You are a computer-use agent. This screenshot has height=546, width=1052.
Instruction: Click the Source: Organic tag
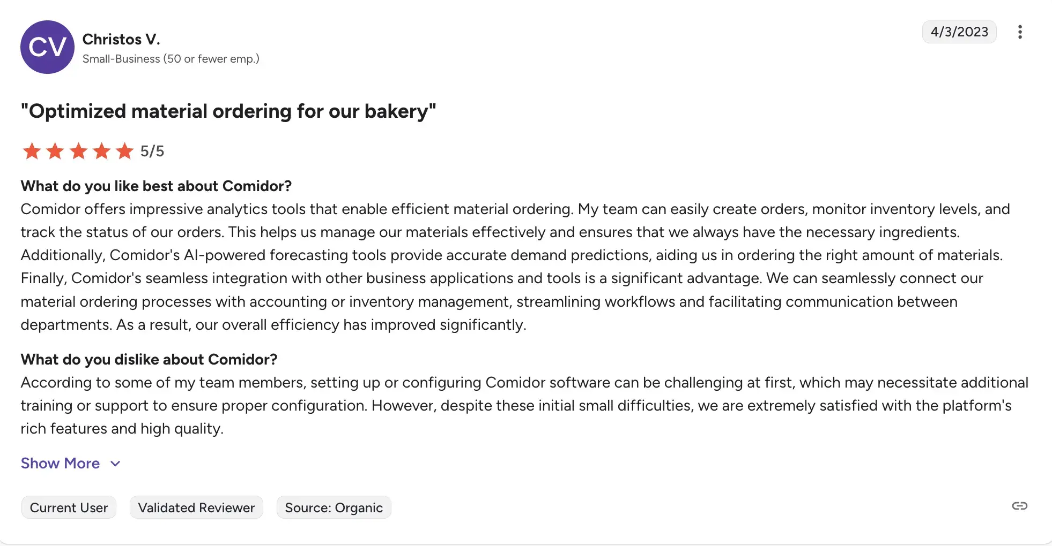click(334, 507)
